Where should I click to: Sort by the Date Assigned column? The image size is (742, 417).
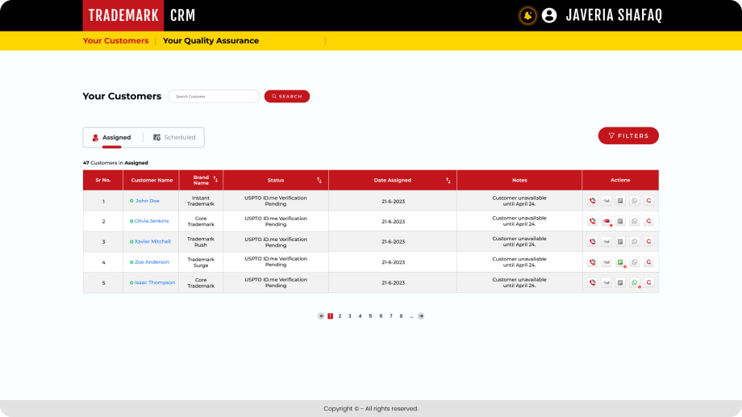pyautogui.click(x=447, y=180)
